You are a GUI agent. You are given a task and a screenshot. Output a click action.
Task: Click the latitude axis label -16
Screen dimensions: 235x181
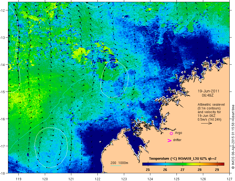[x=3, y=119]
